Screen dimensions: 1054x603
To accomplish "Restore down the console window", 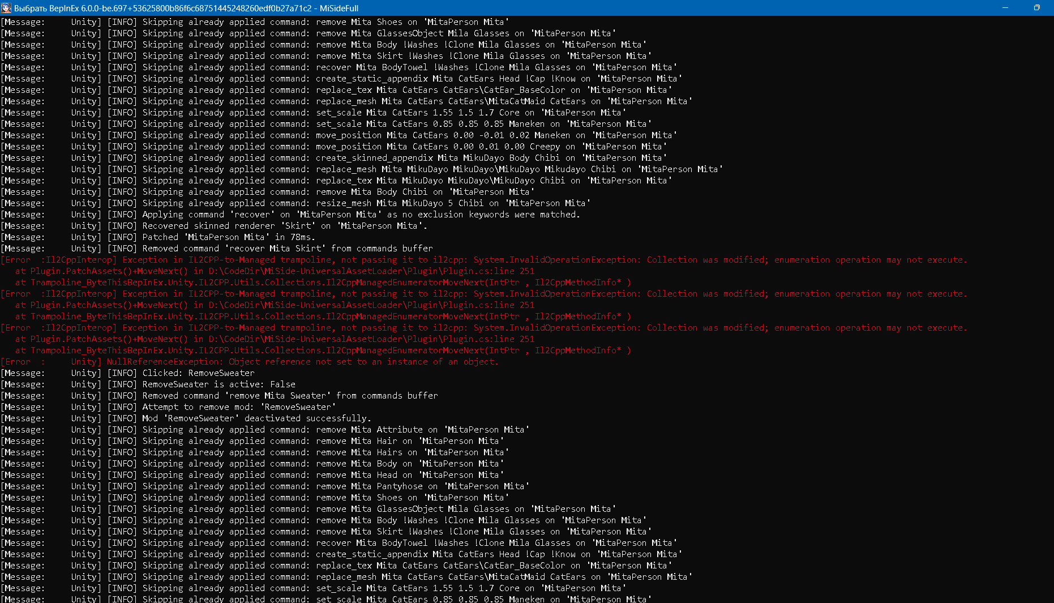I will 1036,8.
